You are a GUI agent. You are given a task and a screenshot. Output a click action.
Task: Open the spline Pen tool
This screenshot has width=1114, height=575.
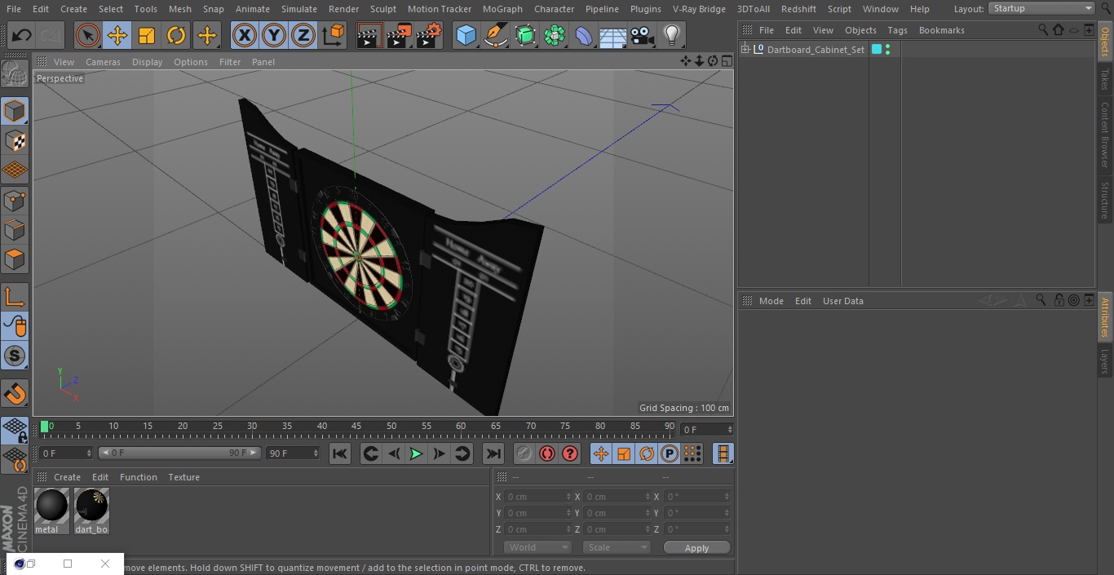click(x=495, y=35)
